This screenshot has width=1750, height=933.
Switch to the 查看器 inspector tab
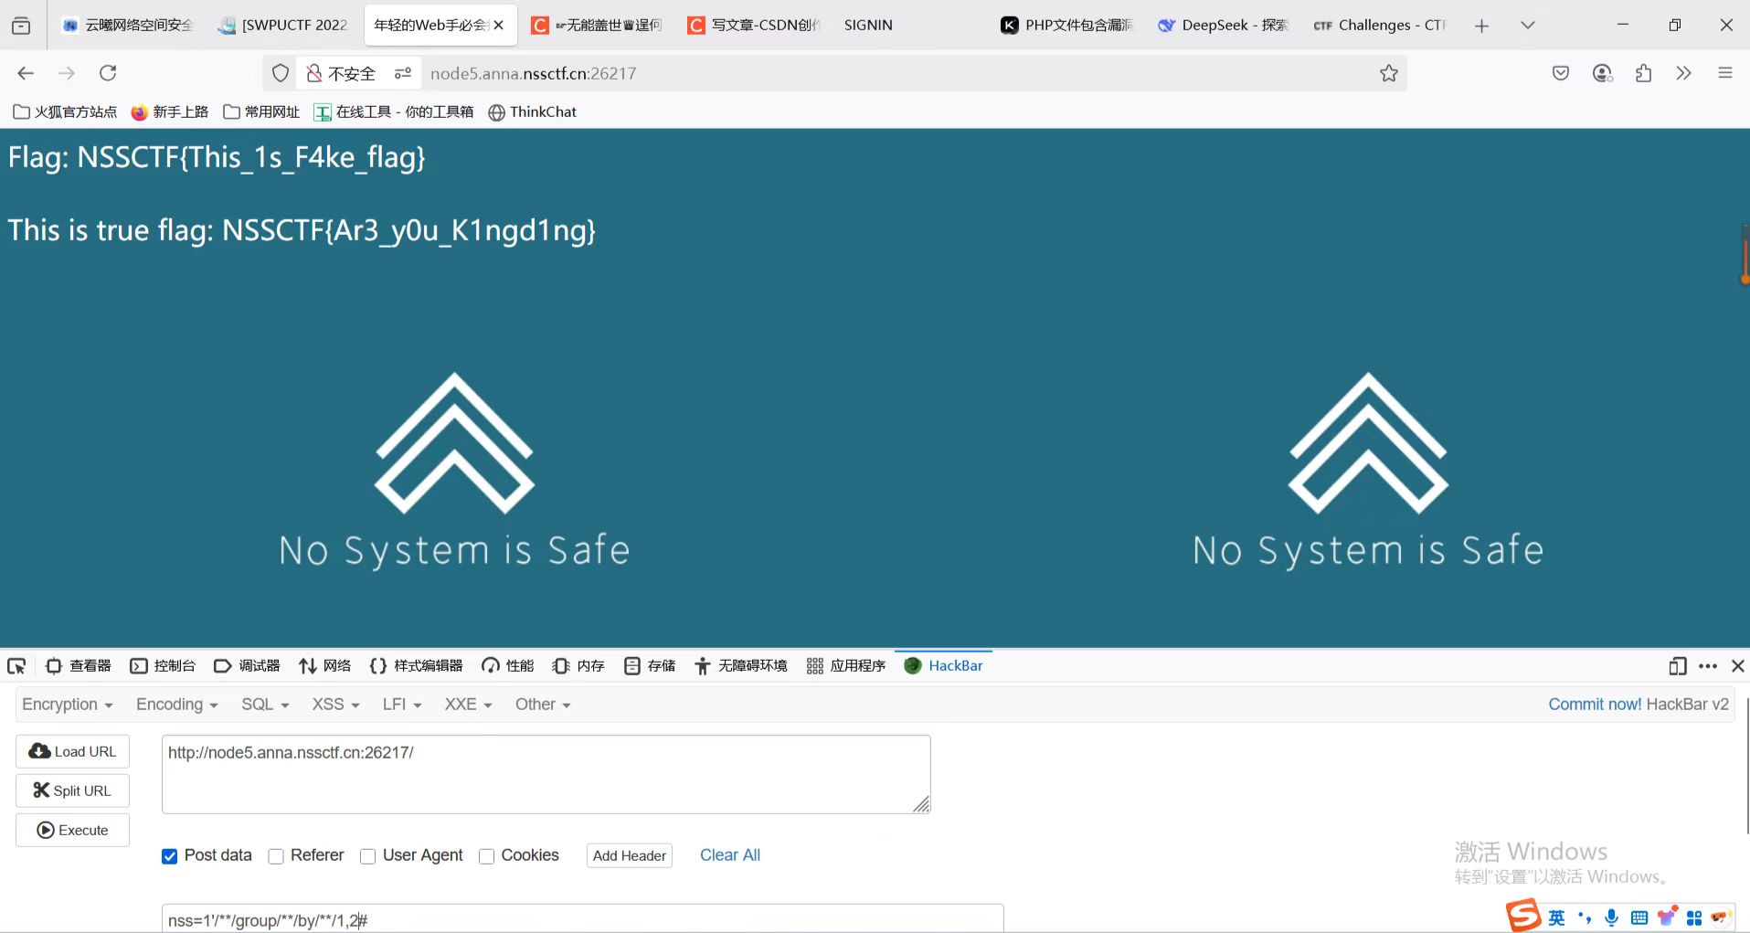79,666
